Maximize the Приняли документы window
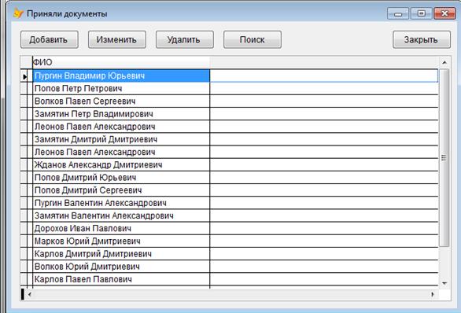Screen dimensions: 461x313 click(x=421, y=14)
